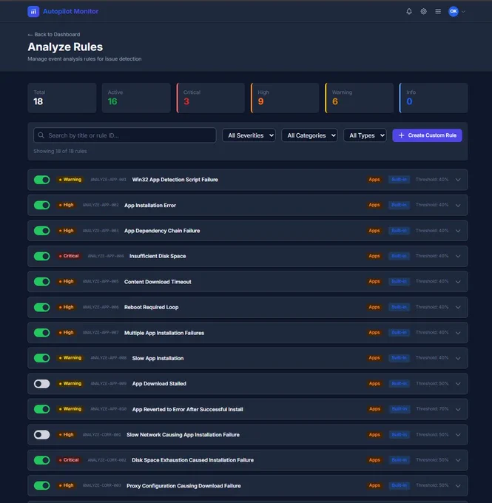Enable Slow Network Causing App Installation Failure

41,435
